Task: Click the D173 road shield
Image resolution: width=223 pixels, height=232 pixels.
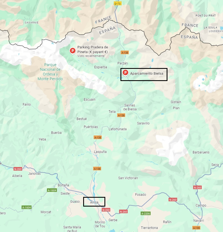Action: [118, 4]
